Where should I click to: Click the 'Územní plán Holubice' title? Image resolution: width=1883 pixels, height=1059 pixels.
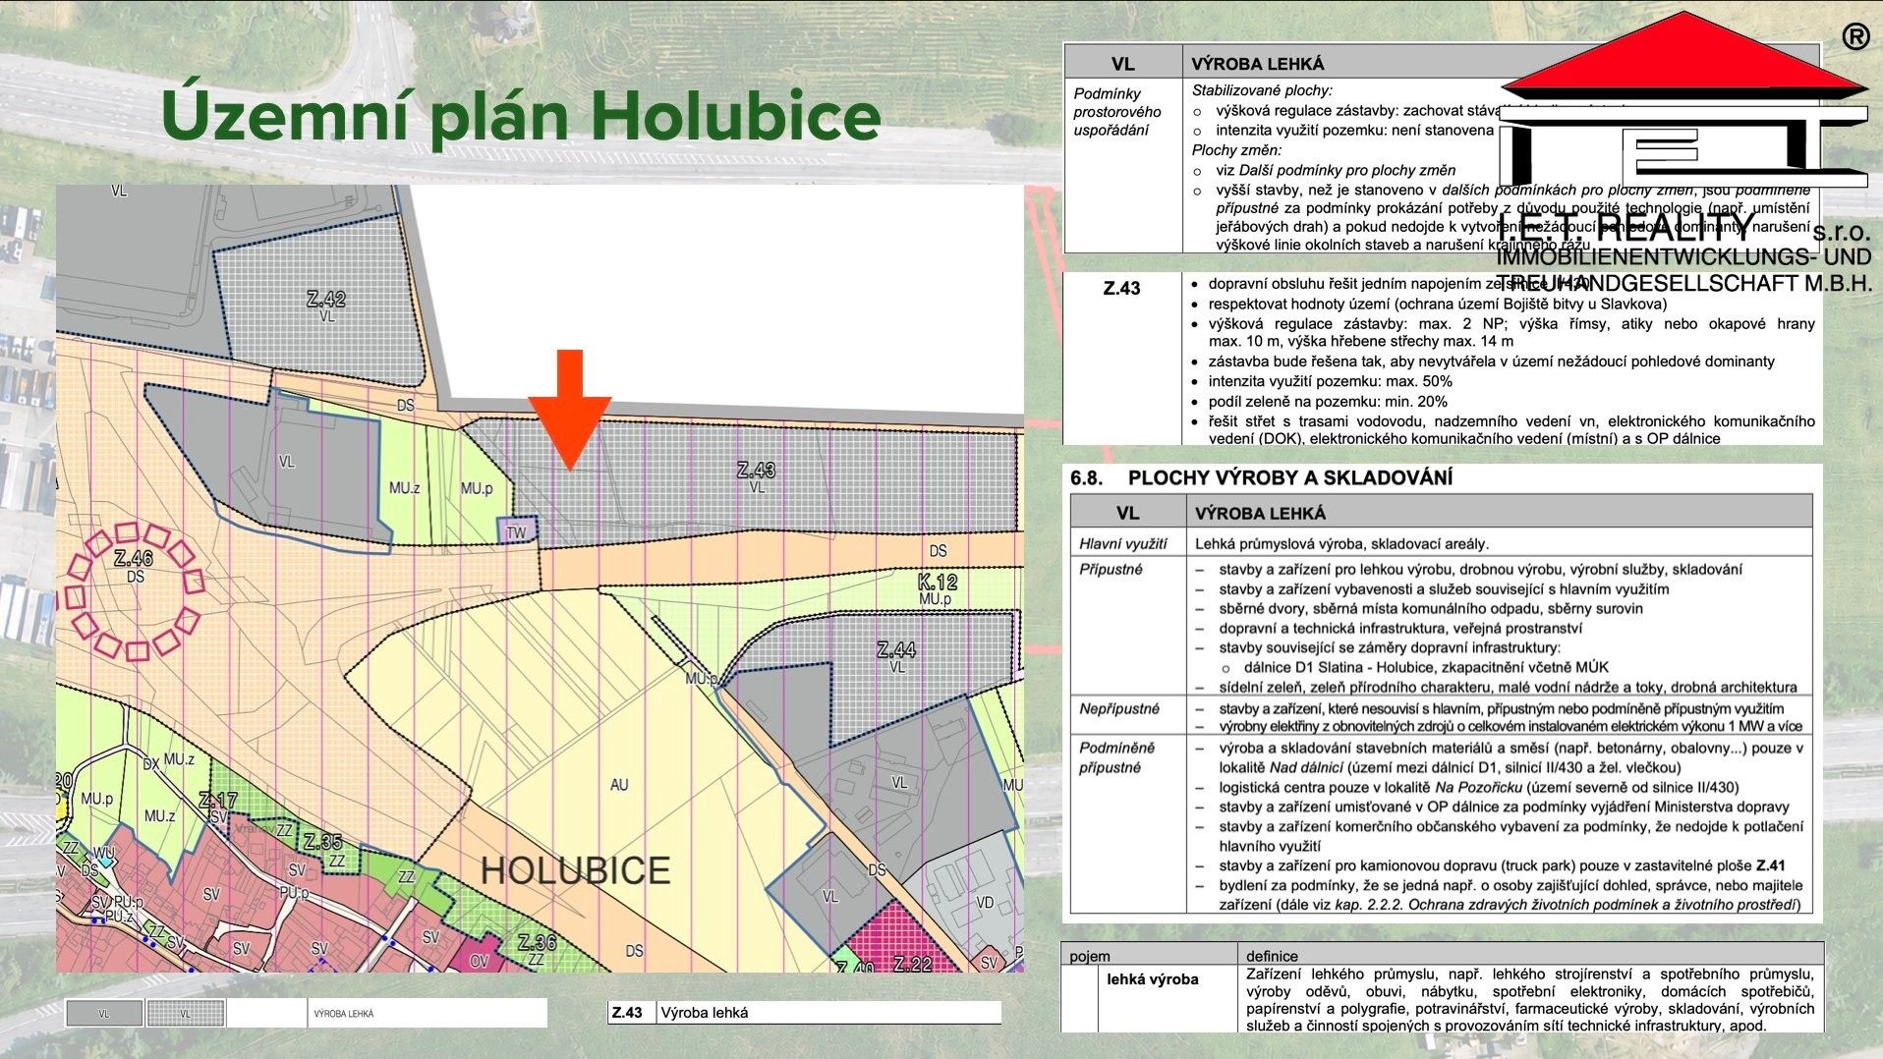pyautogui.click(x=521, y=116)
